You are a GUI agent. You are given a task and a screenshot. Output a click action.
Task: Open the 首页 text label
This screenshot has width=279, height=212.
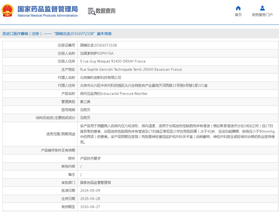click(238, 15)
